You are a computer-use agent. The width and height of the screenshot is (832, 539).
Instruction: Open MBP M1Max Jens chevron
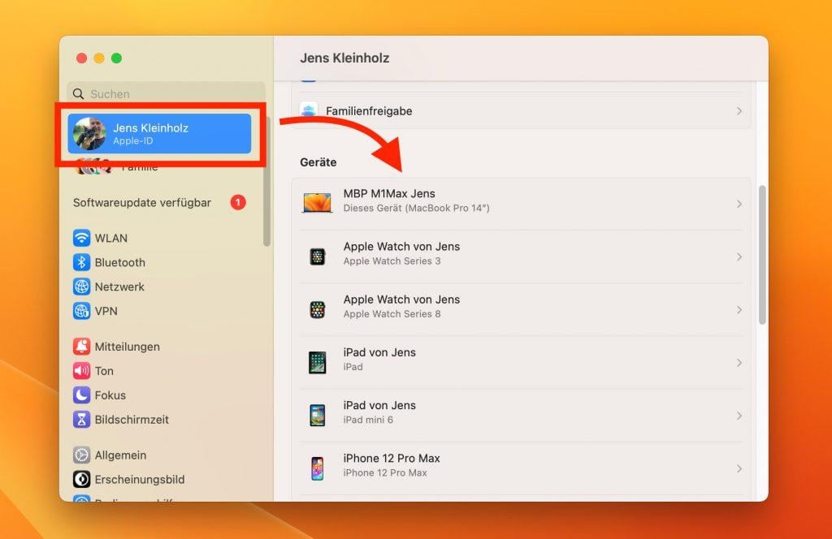tap(739, 204)
